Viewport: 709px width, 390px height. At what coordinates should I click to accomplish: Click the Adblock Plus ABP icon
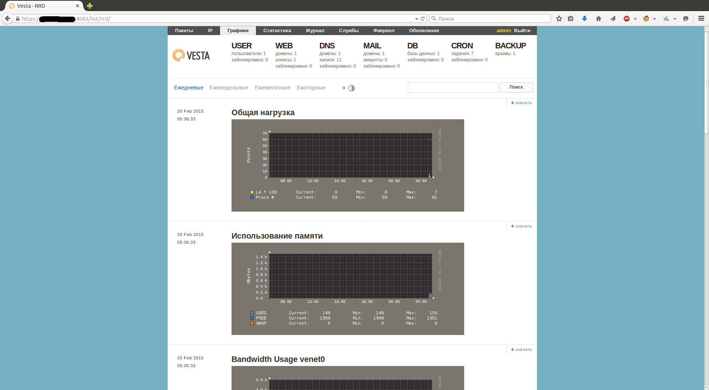pyautogui.click(x=627, y=18)
